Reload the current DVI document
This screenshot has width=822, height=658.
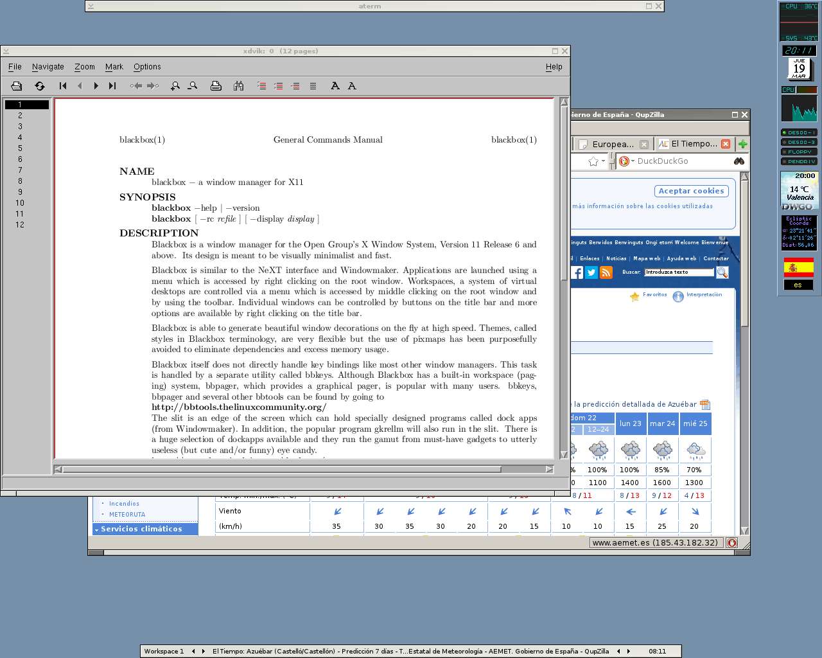click(x=40, y=85)
